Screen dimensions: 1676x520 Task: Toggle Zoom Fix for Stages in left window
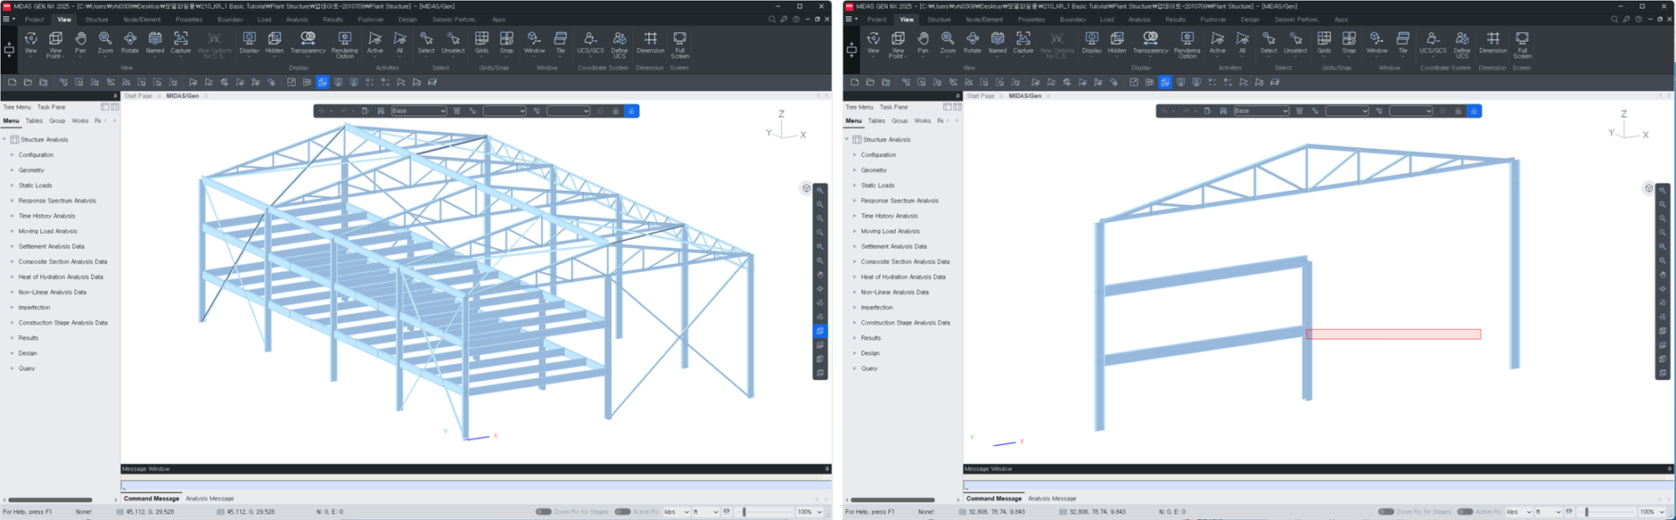[543, 512]
